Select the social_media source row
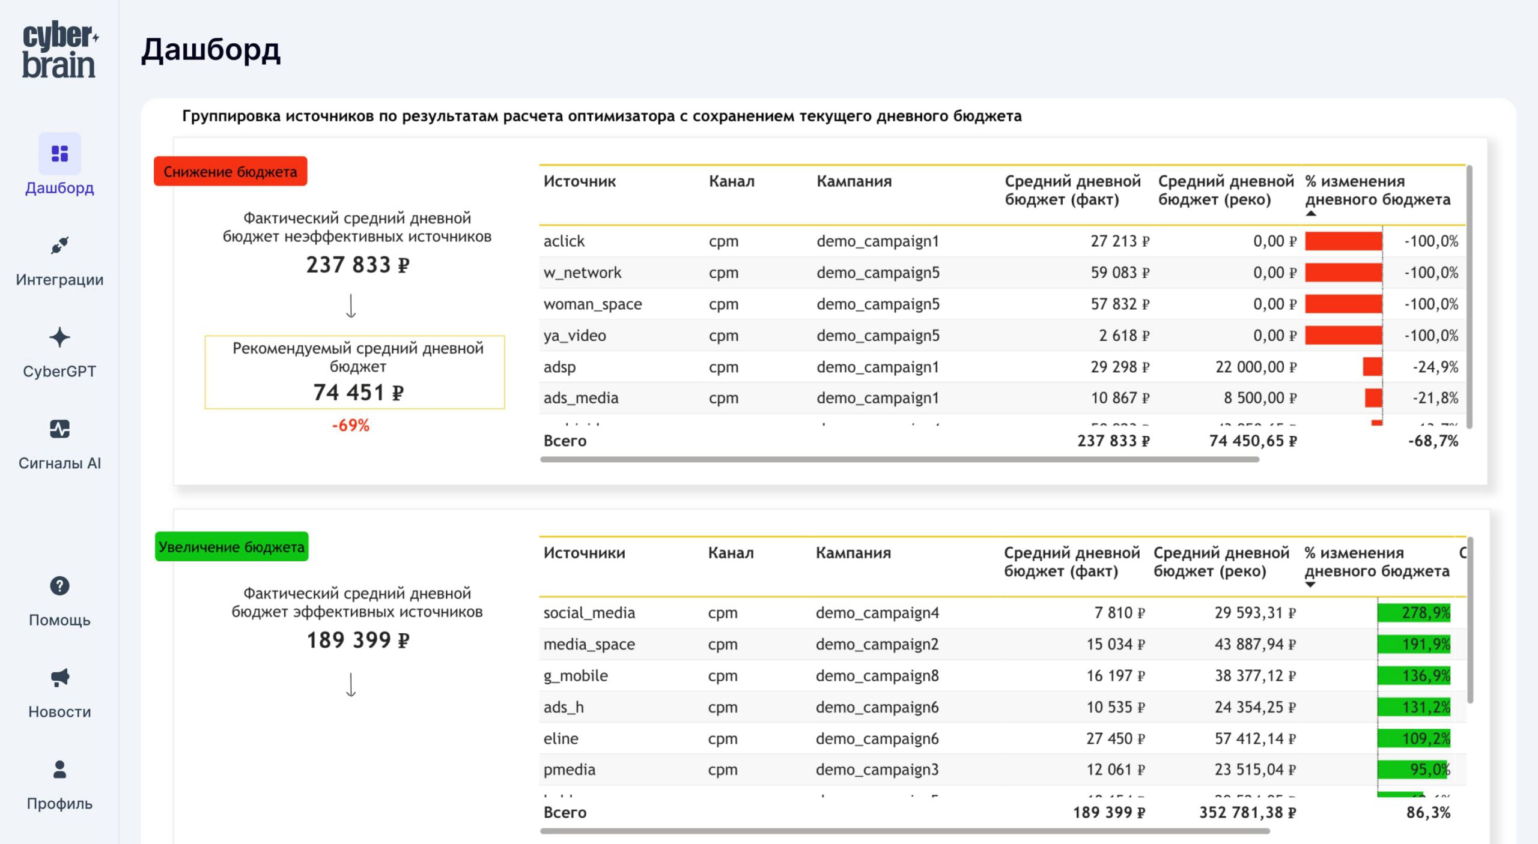 589,613
